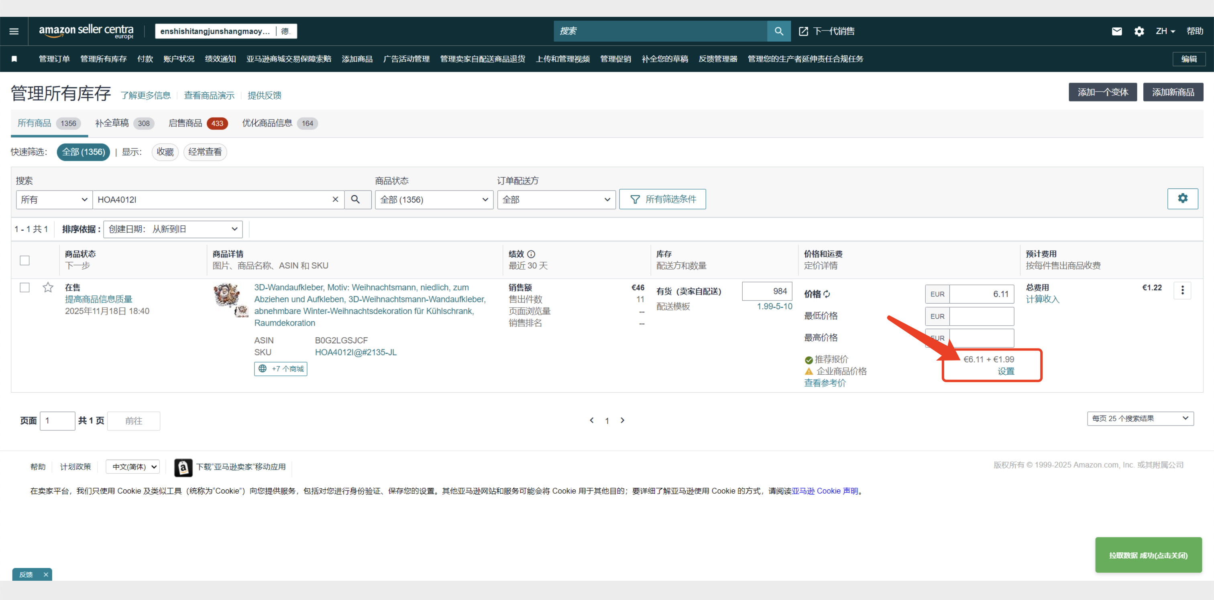Switch to the 补全草稿 tab
The height and width of the screenshot is (600, 1214).
click(112, 123)
